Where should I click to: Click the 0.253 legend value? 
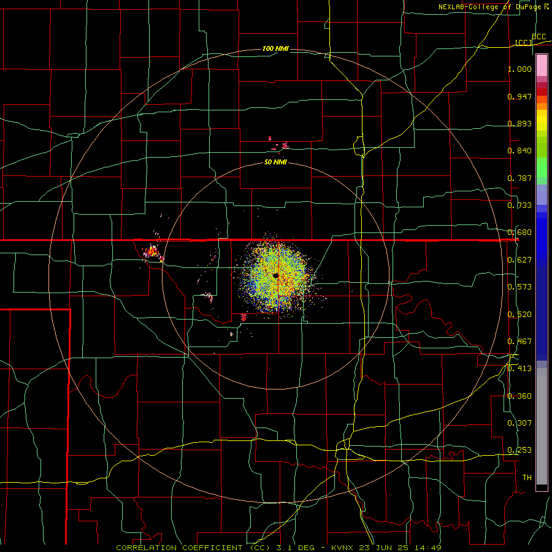click(519, 450)
